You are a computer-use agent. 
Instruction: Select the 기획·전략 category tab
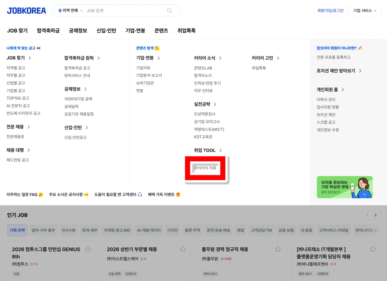(x=17, y=230)
